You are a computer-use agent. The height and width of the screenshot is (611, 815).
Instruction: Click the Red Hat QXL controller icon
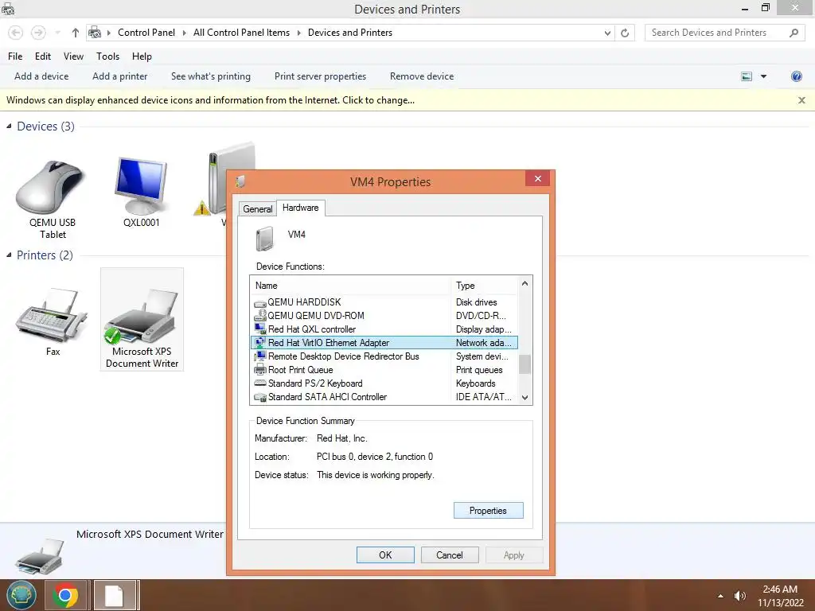(x=260, y=329)
